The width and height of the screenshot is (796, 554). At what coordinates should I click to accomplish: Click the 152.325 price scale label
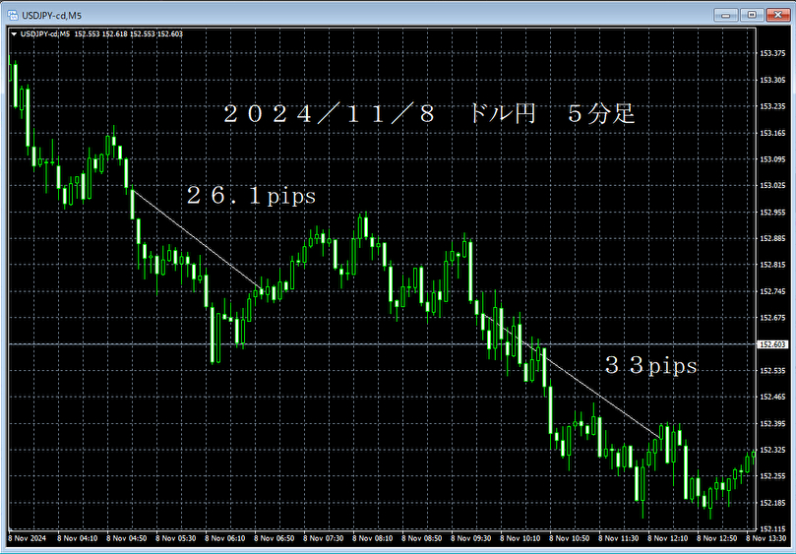[x=772, y=450]
